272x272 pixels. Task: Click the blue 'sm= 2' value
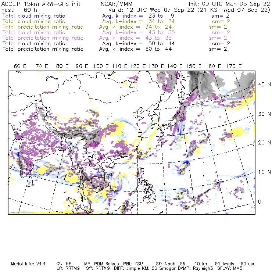tap(220, 16)
